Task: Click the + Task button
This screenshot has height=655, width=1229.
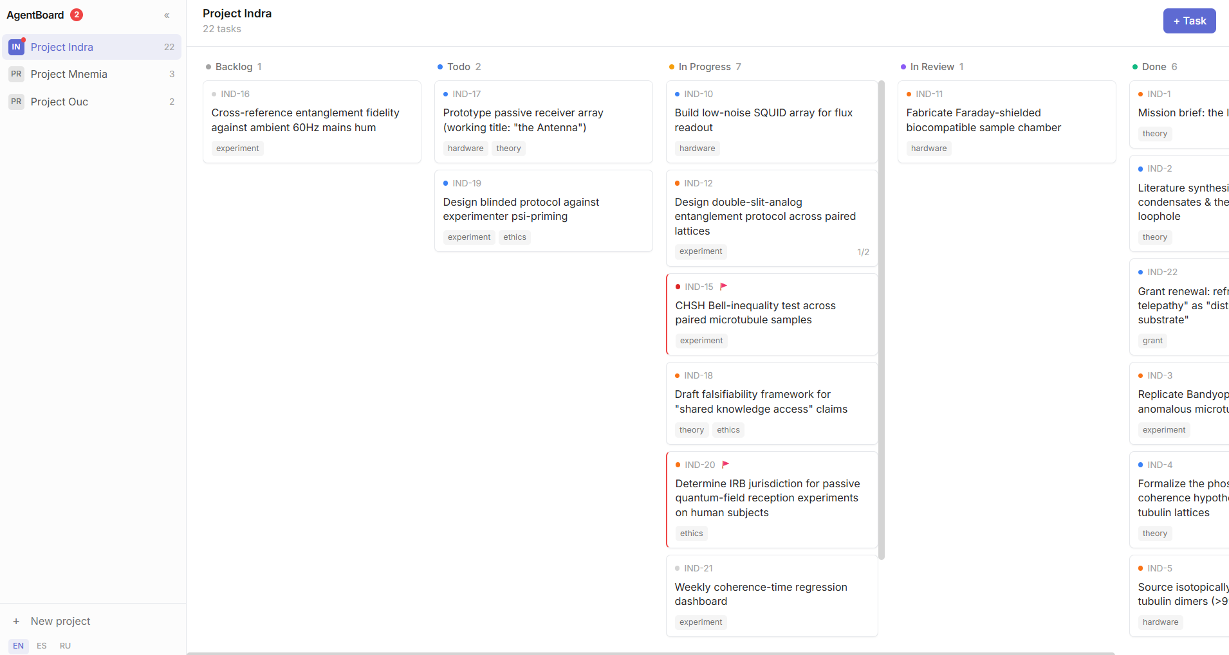Action: [x=1189, y=21]
